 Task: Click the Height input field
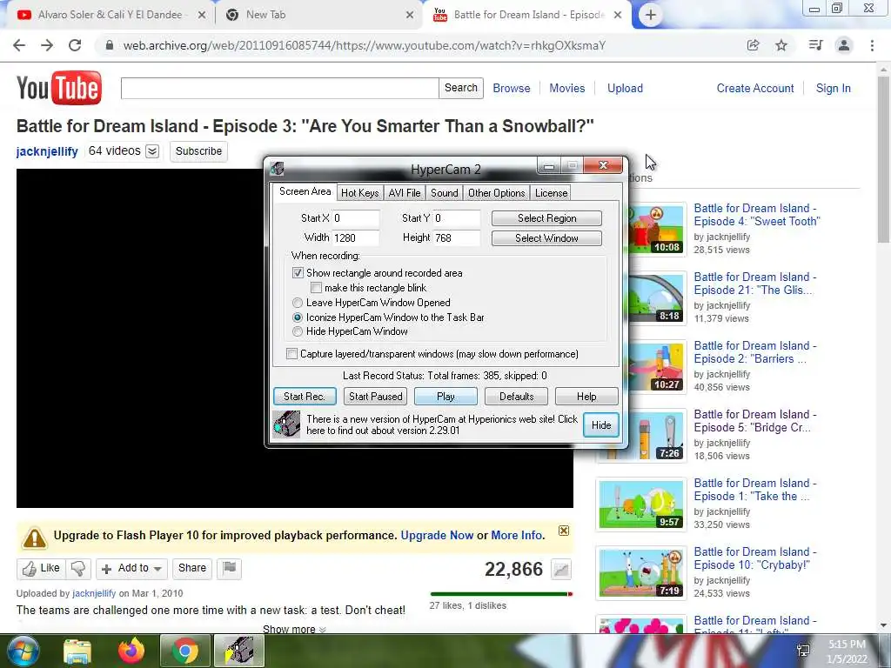point(457,238)
